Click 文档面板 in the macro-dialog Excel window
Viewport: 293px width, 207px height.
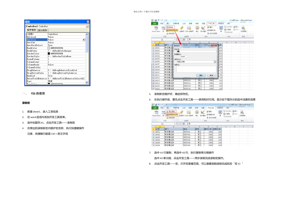click(243, 29)
